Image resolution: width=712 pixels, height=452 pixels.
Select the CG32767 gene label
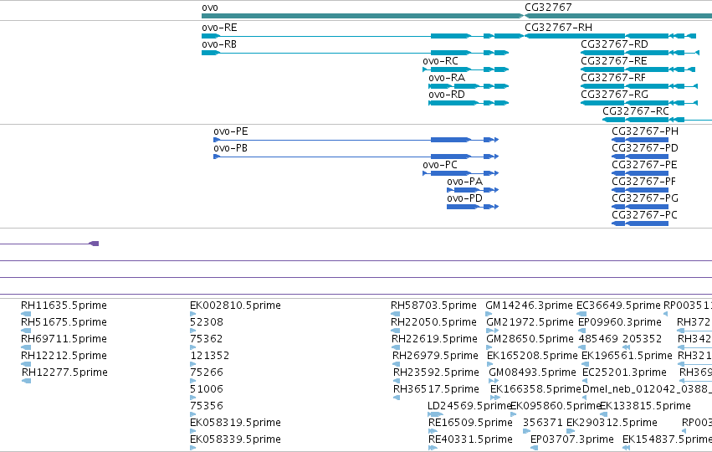[x=548, y=8]
